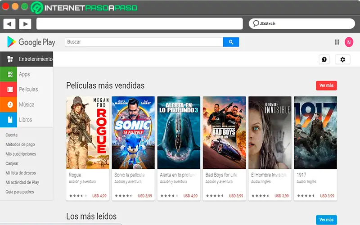Open the settings gear icon
Viewport: 360px width, 225px height.
click(x=342, y=59)
